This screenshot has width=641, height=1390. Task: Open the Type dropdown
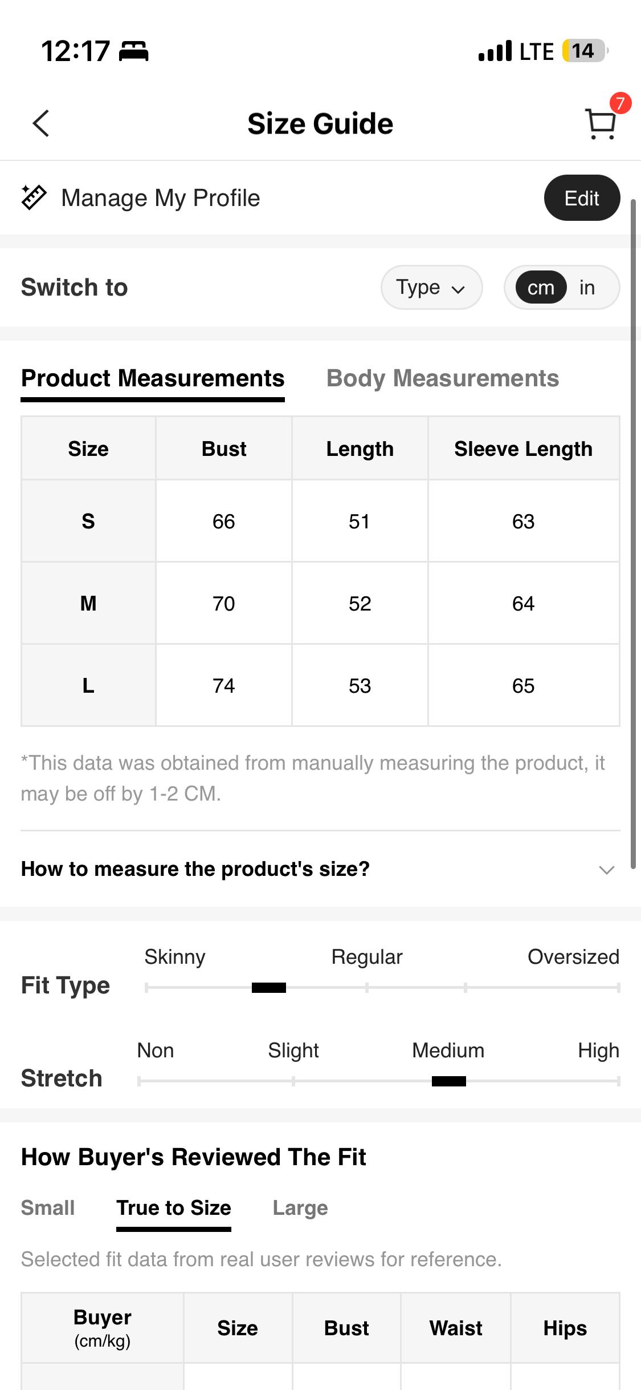431,288
